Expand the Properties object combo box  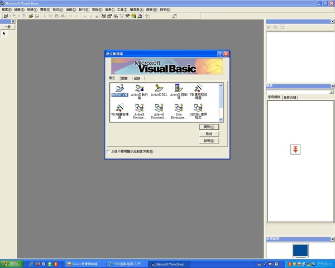coord(331,92)
